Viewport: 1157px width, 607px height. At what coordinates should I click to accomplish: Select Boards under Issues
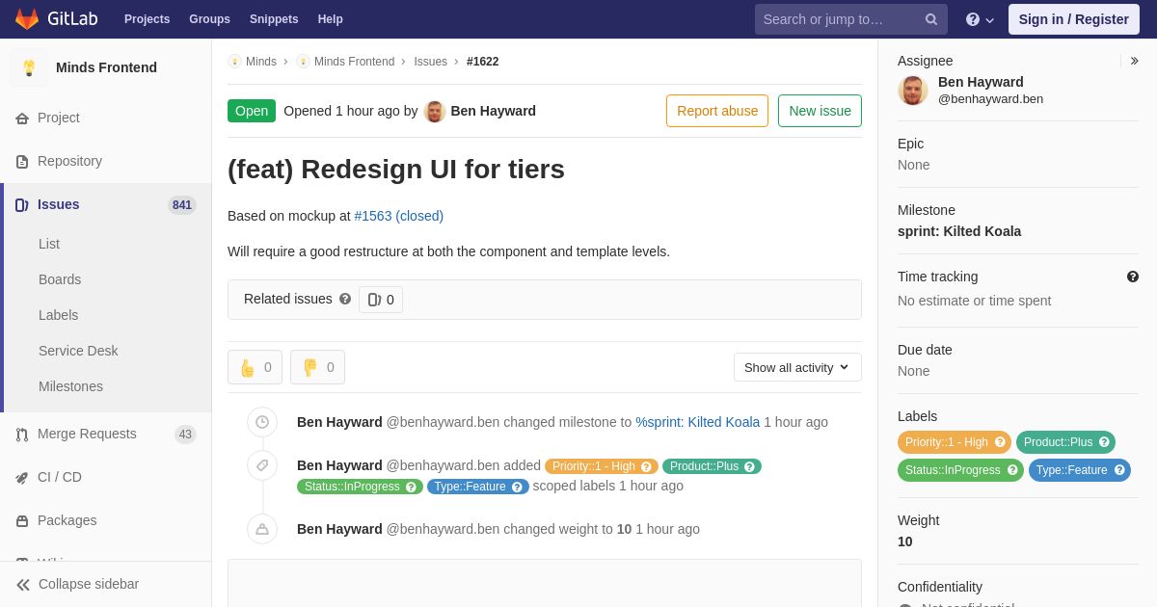point(60,279)
